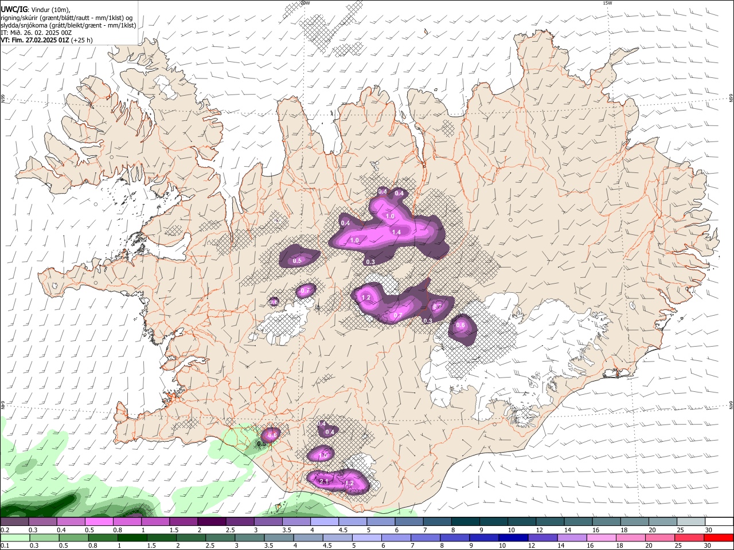Select the bright red final rain scale swatch

[717, 538]
